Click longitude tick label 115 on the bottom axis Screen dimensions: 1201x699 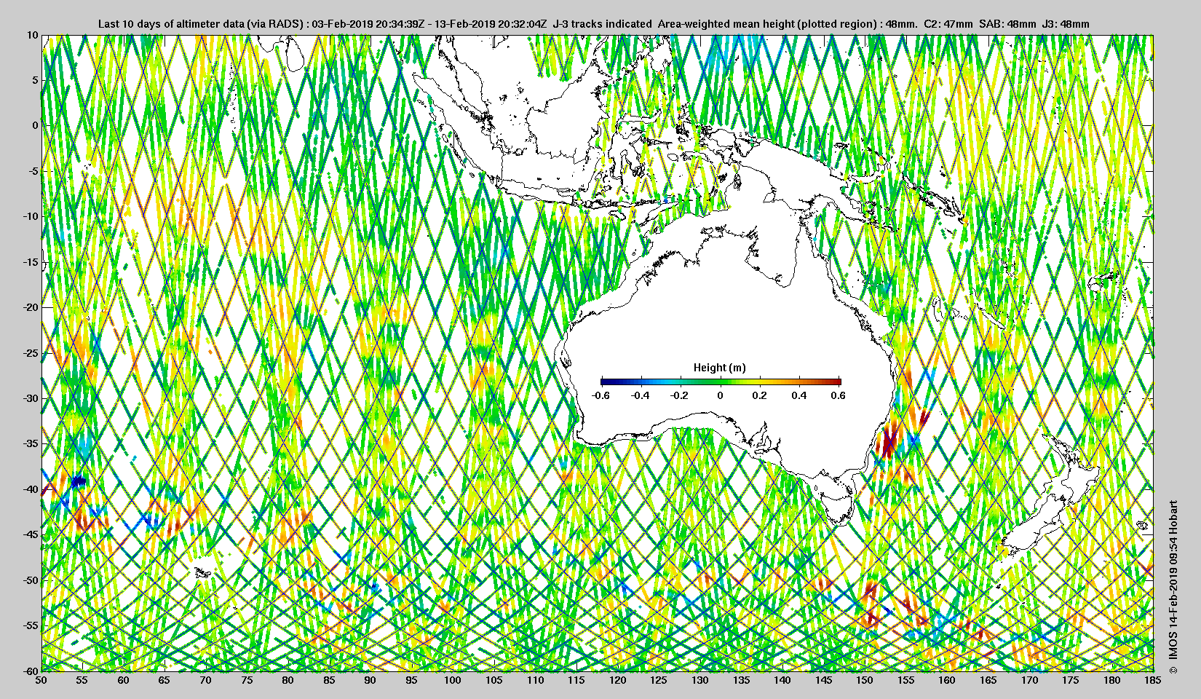pos(576,680)
